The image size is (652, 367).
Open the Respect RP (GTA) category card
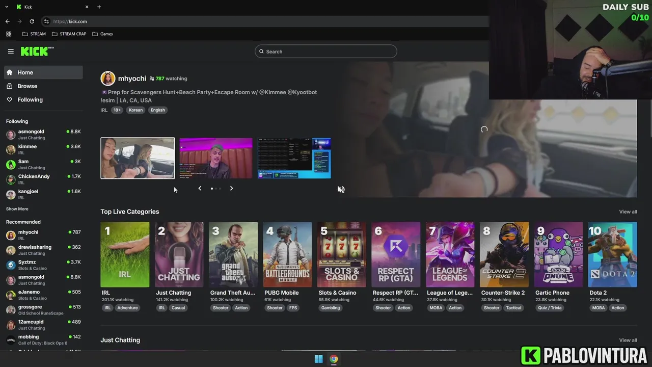396,254
